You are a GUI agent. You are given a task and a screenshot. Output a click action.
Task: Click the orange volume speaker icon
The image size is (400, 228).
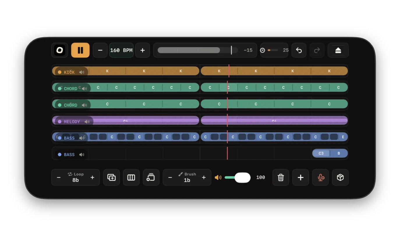(218, 177)
